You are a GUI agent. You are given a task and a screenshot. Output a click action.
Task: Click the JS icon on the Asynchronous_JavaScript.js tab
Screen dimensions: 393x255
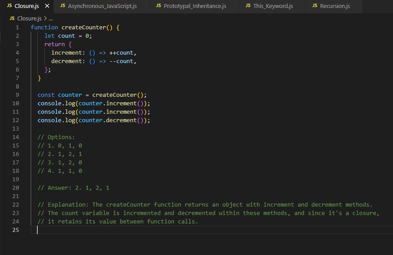coord(63,6)
